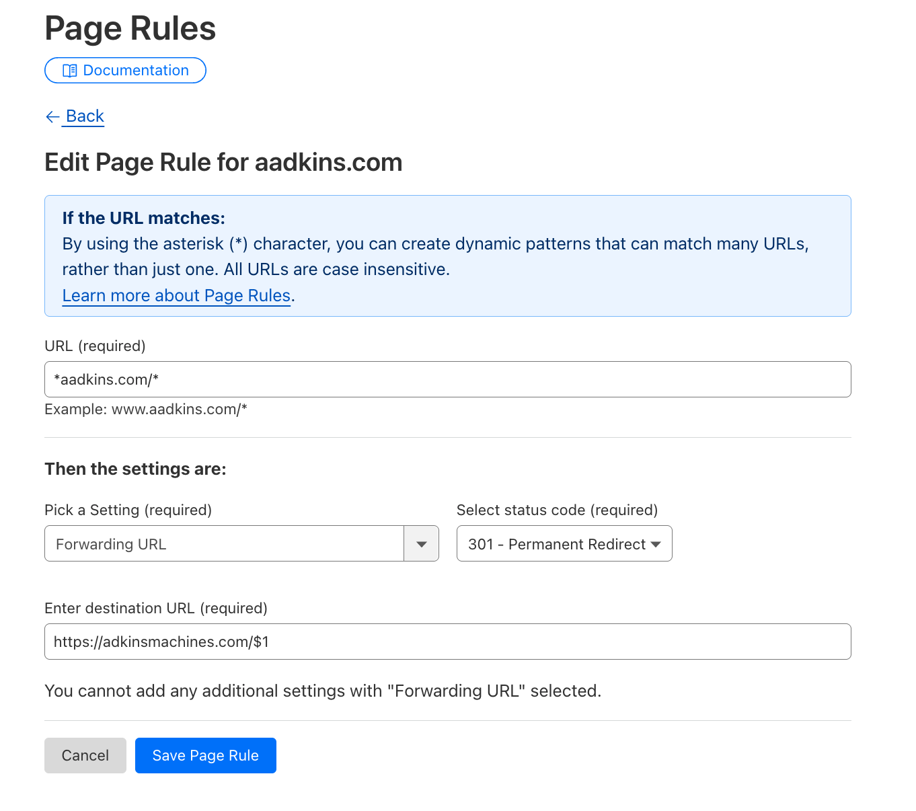The width and height of the screenshot is (916, 811).
Task: Click the book icon beside Documentation
Action: [69, 71]
